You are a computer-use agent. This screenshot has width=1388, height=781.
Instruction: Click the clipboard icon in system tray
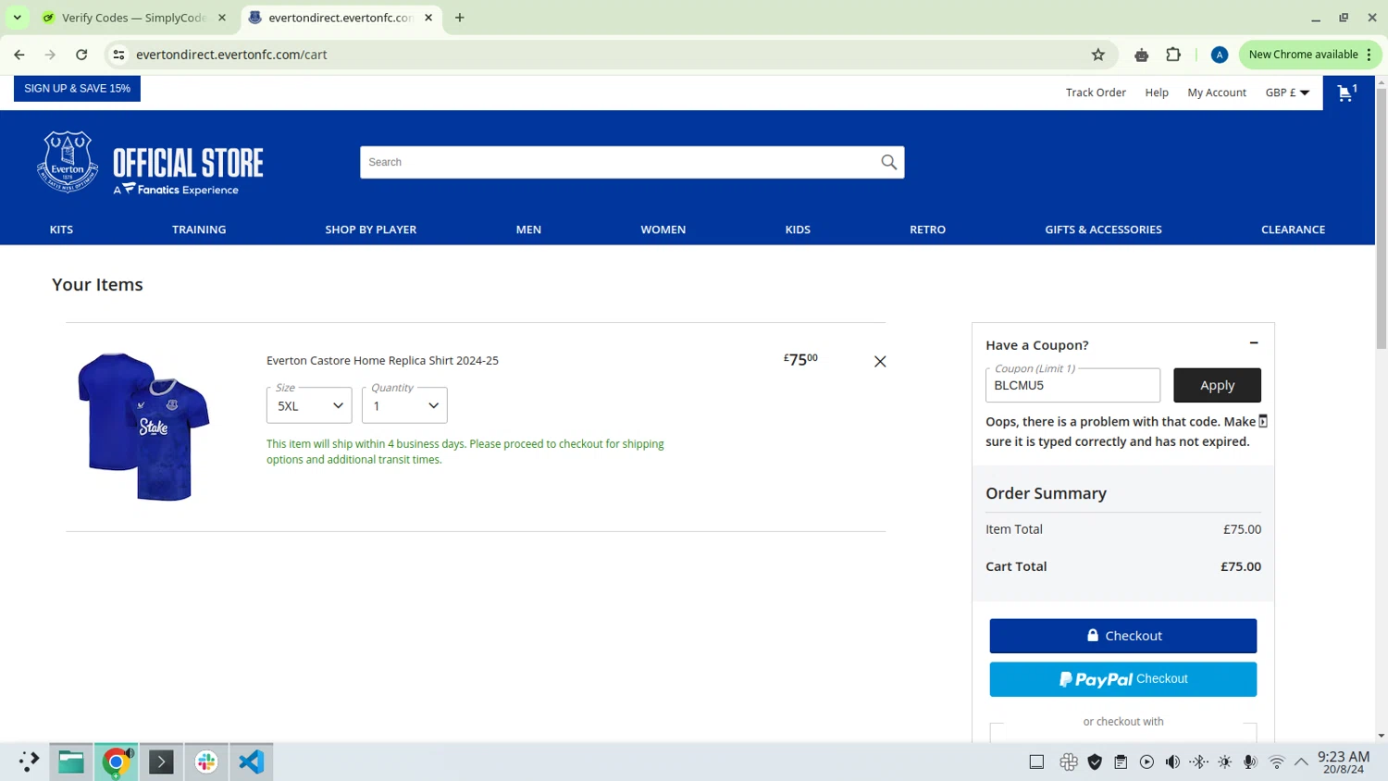point(1121,762)
